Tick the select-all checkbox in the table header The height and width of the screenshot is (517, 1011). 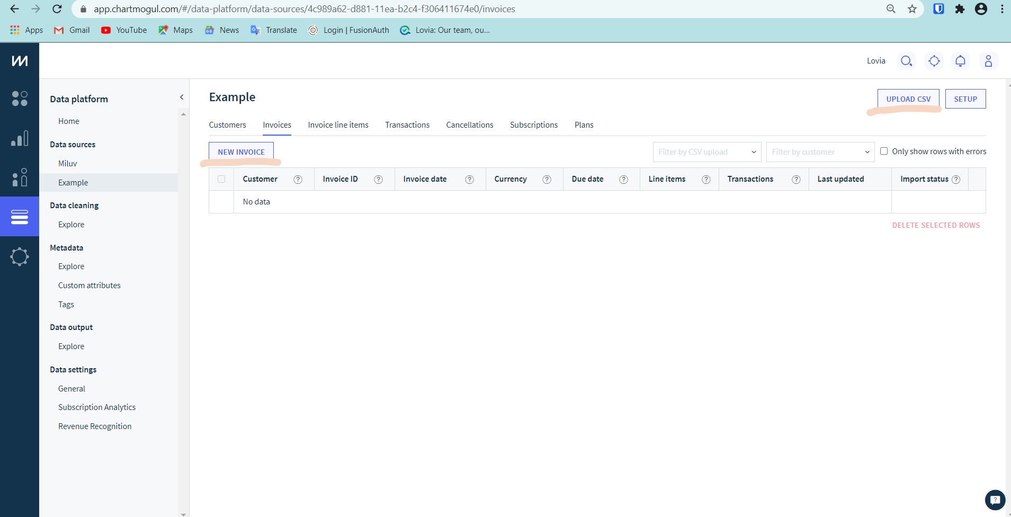(x=221, y=179)
